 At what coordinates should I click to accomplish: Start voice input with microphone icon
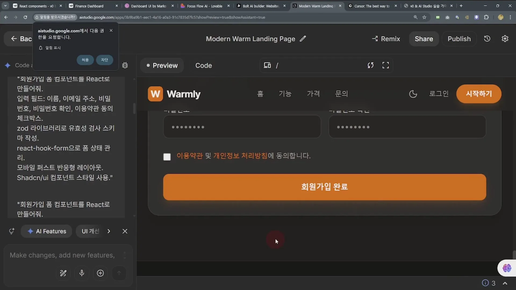click(82, 273)
